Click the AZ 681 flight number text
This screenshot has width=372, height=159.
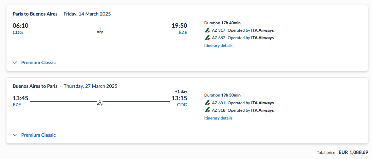pos(219,103)
